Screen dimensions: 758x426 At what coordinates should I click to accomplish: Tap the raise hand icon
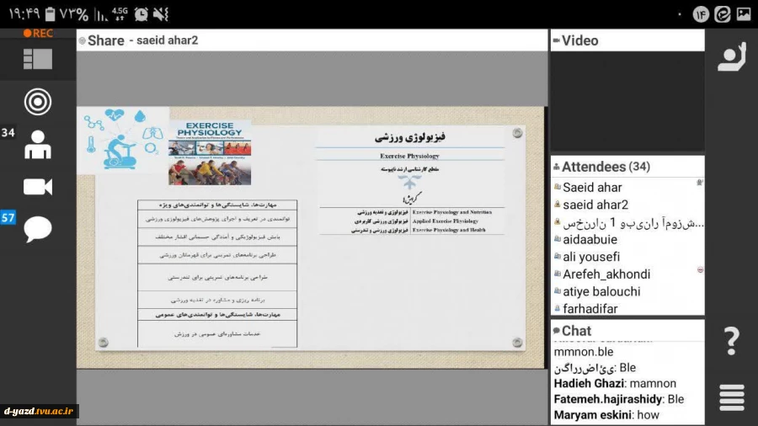click(x=730, y=57)
